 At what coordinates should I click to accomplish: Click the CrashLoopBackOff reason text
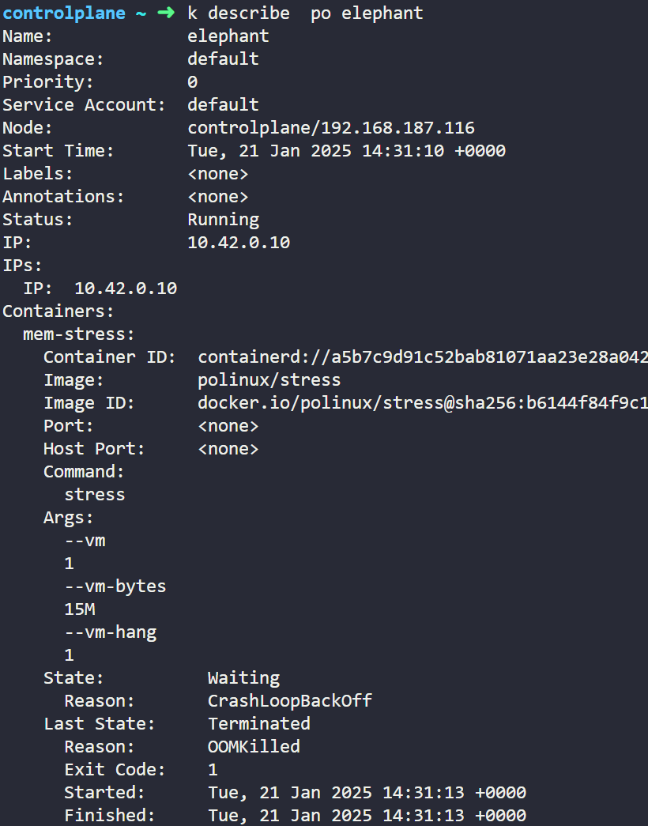290,700
